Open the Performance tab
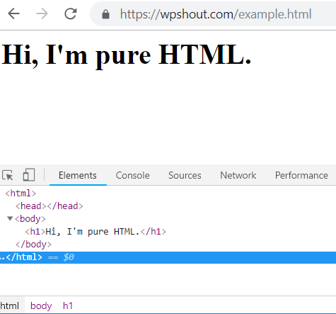The width and height of the screenshot is (336, 314). 301,176
